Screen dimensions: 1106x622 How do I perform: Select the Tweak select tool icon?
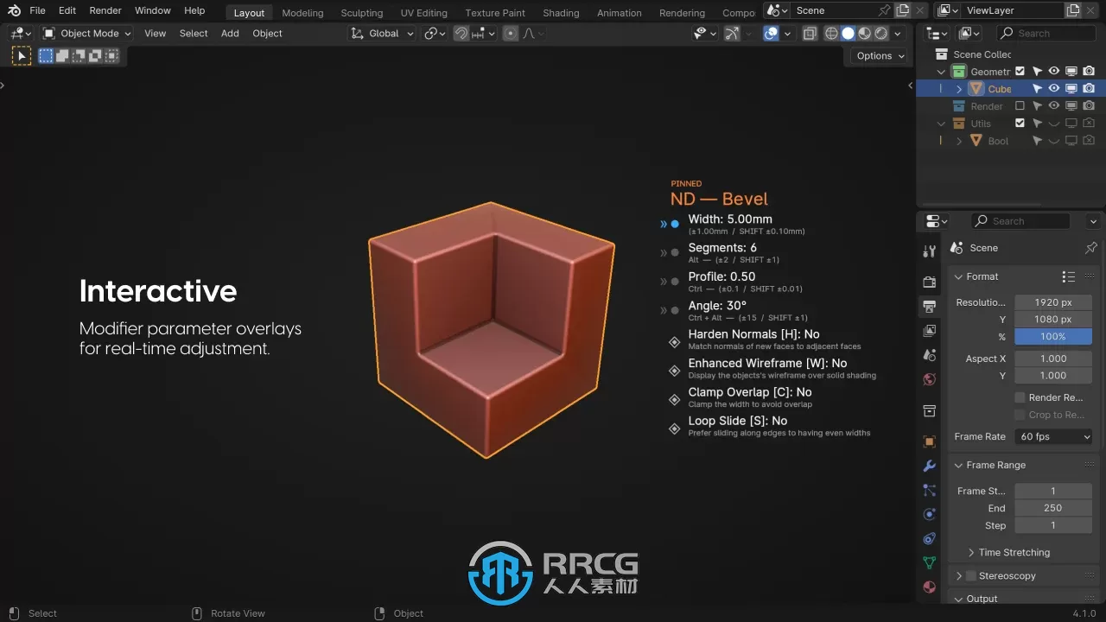click(22, 56)
